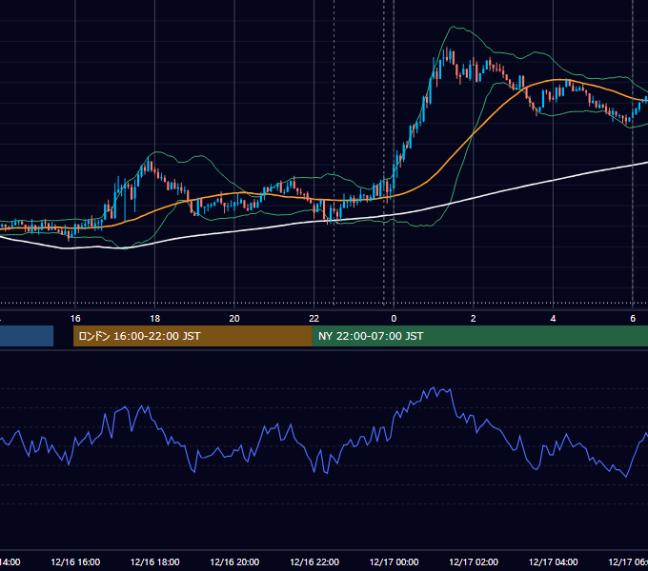This screenshot has height=571, width=648.
Task: Click the 12/17 00:00 date label
Action: (394, 561)
